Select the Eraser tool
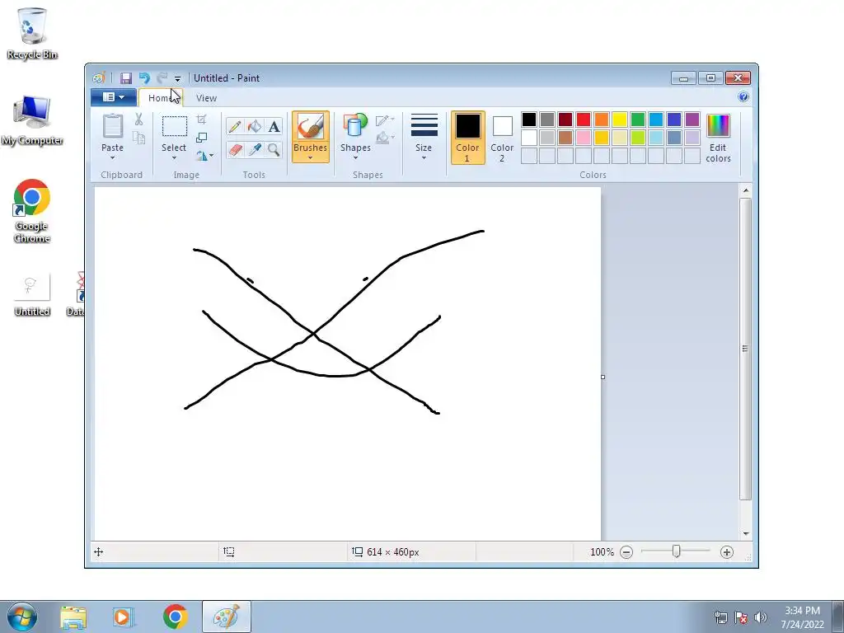This screenshot has width=844, height=633. pos(235,149)
